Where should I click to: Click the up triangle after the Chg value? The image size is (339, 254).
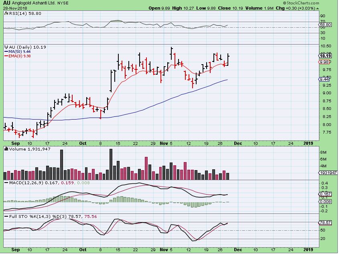tap(317, 8)
